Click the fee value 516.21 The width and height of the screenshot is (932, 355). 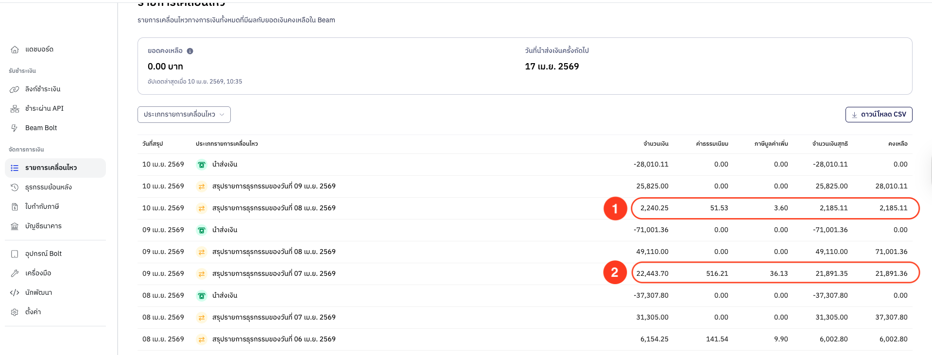[x=717, y=274]
